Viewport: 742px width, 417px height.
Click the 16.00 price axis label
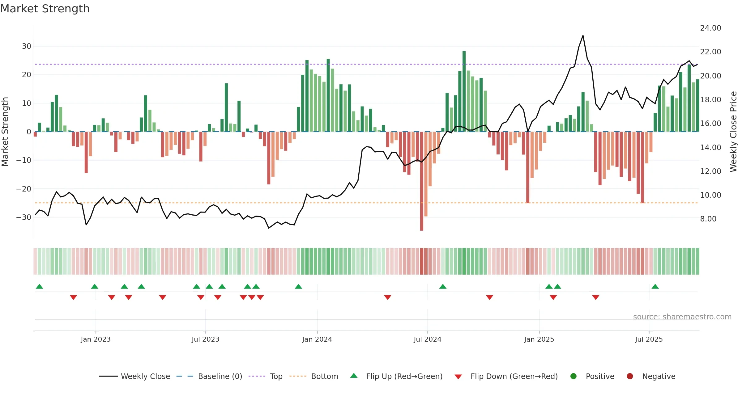[x=710, y=123]
